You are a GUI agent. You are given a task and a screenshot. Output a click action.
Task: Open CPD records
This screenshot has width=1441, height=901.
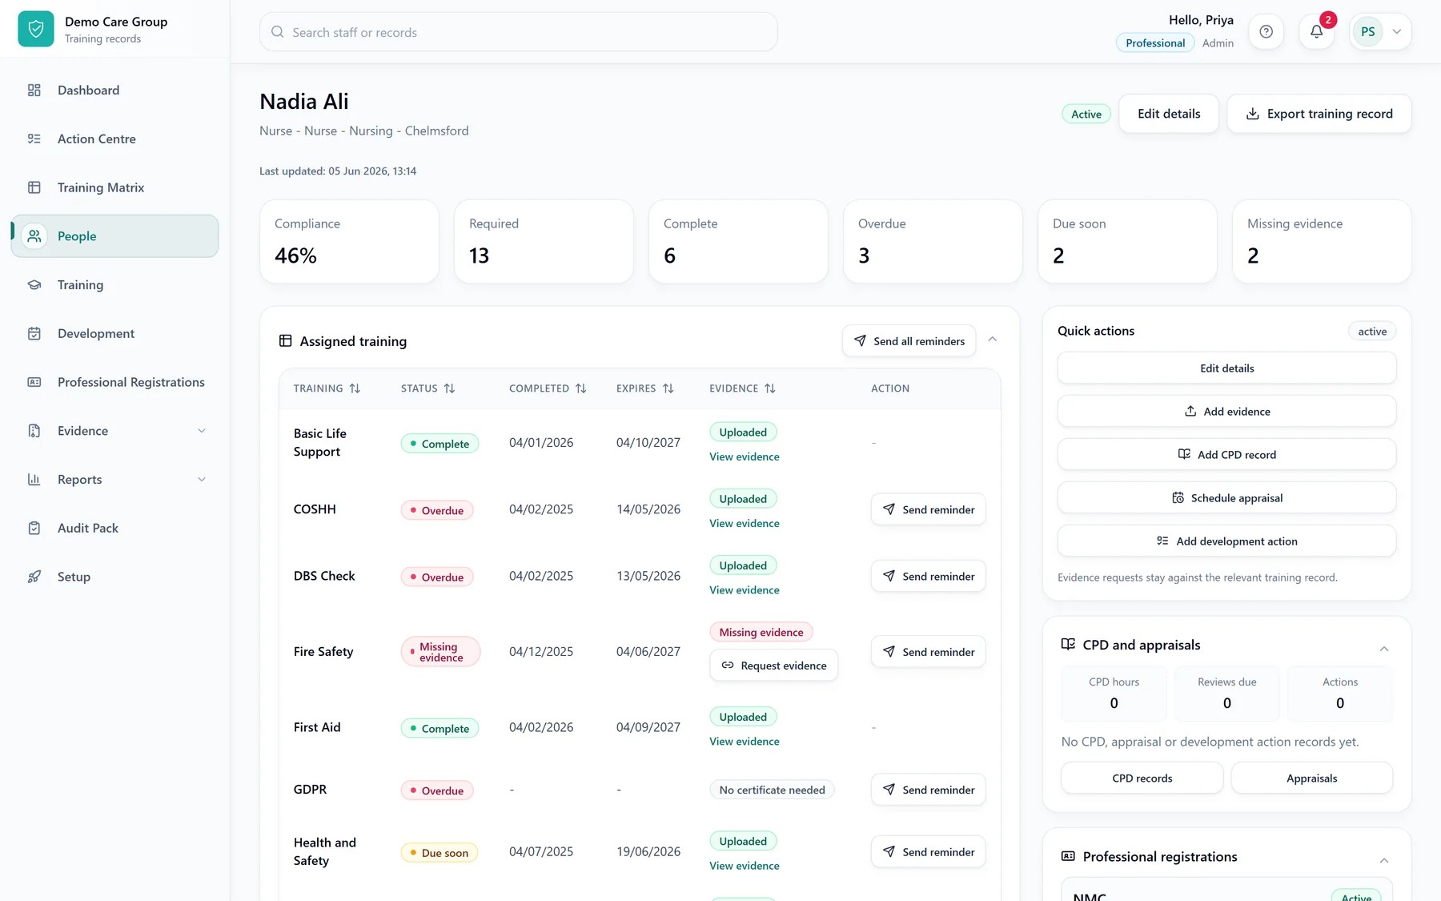(1142, 778)
